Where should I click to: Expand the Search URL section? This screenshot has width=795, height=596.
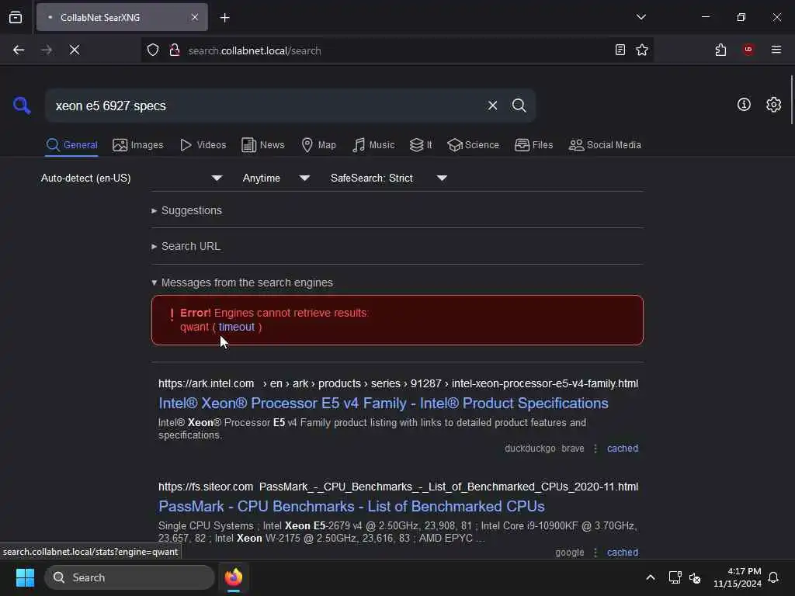(186, 246)
